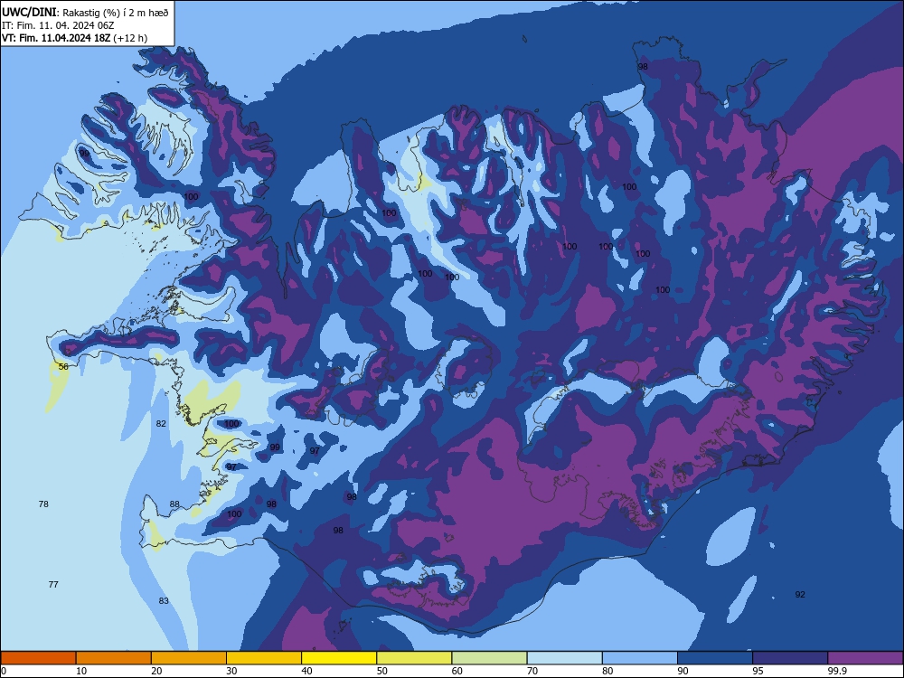Click the legend scale label 80
Image resolution: width=904 pixels, height=678 pixels.
point(607,671)
